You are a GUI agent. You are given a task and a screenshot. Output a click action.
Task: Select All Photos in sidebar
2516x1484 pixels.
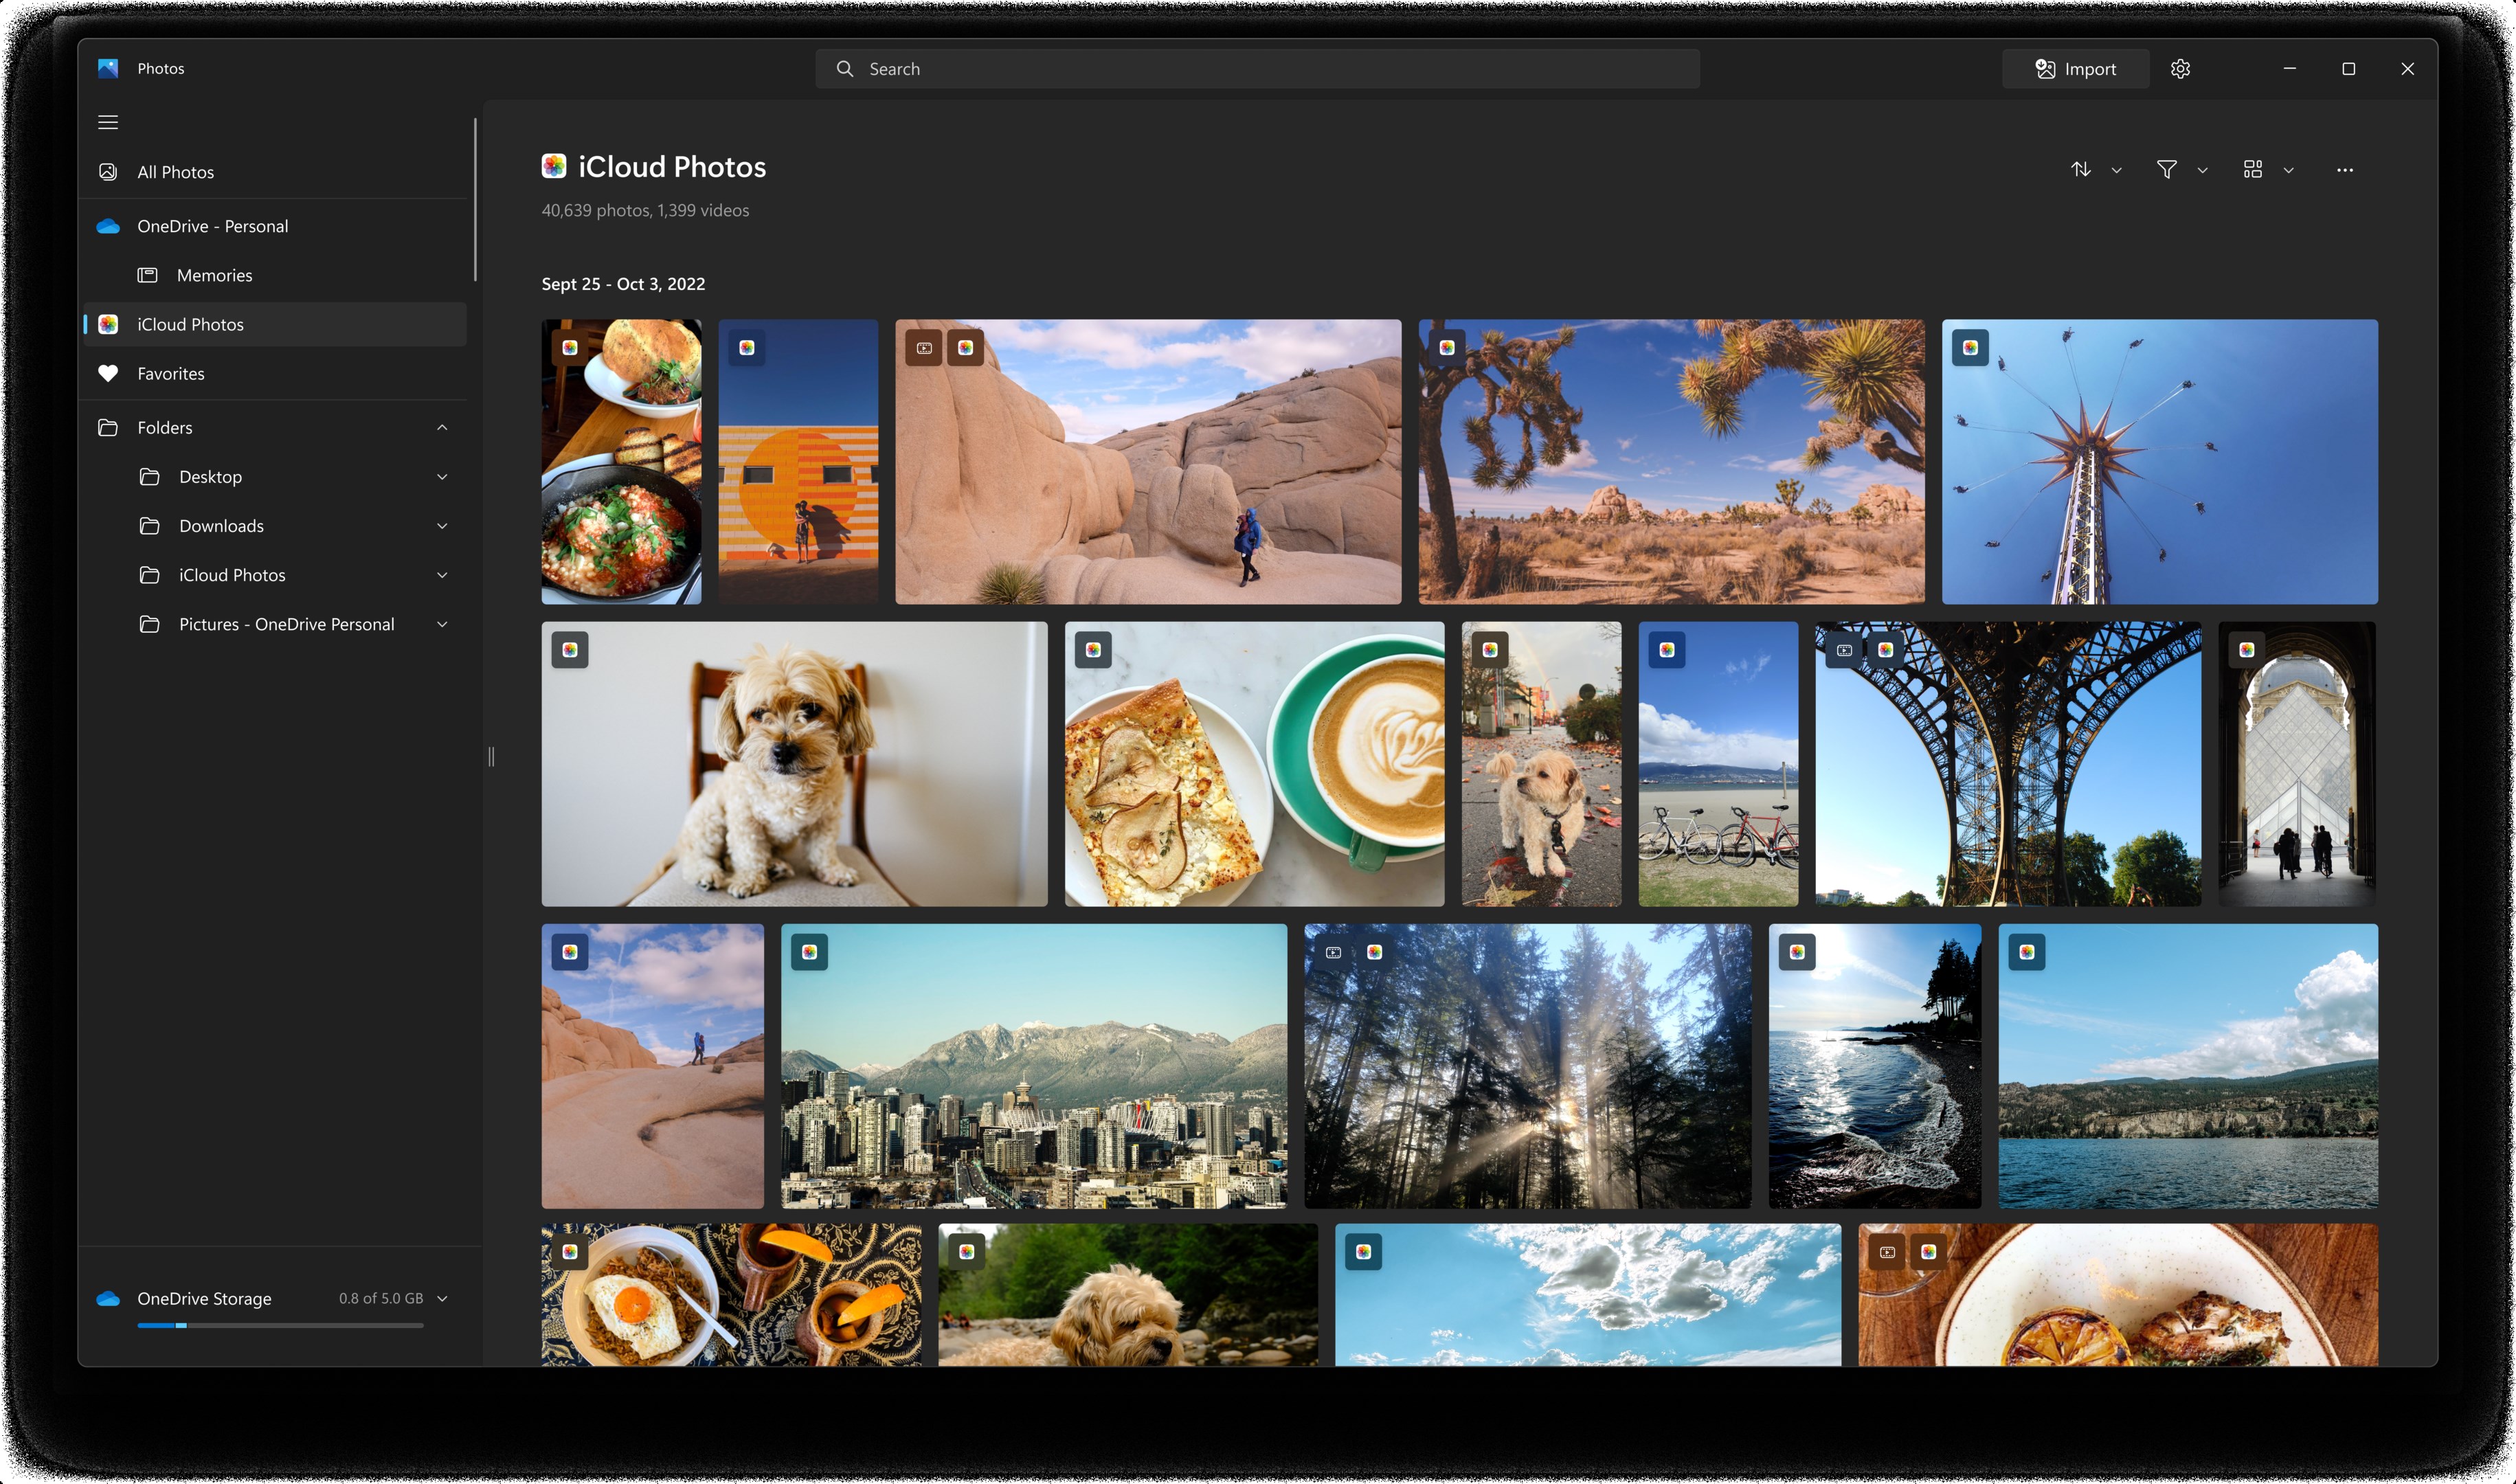click(x=177, y=171)
